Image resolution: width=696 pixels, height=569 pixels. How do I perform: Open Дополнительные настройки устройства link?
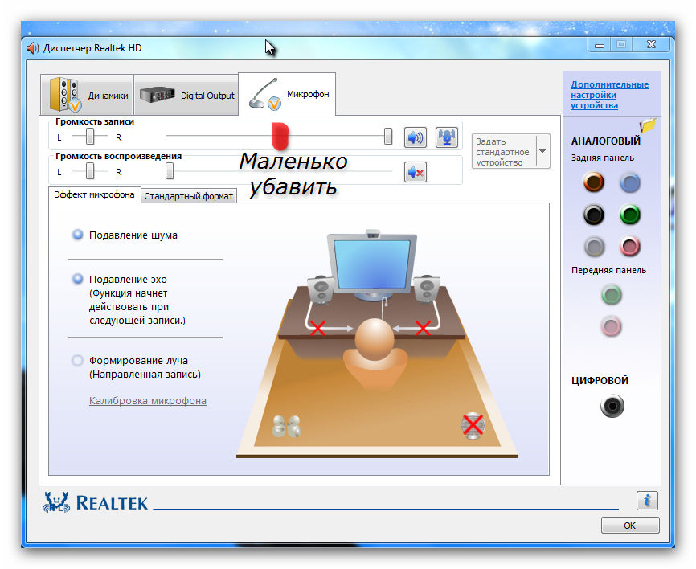point(609,95)
